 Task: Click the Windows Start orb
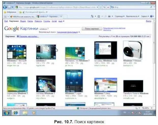tap(6, 113)
